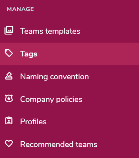The height and width of the screenshot is (158, 139).
Task: Click the Teams templates image-stack icon
Action: (9, 31)
